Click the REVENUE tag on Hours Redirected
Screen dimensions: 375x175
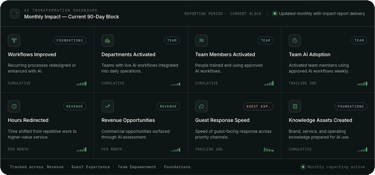tap(75, 106)
